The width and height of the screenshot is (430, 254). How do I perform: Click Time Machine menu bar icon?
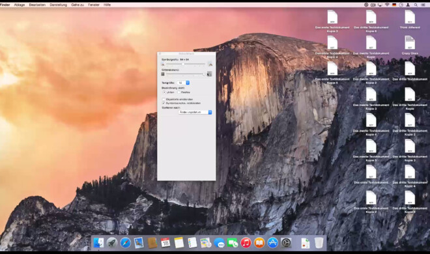coord(366,5)
